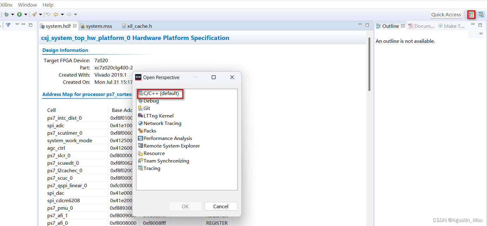The width and height of the screenshot is (487, 226).
Task: Click the Open Perspective toolbar icon
Action: tap(471, 14)
